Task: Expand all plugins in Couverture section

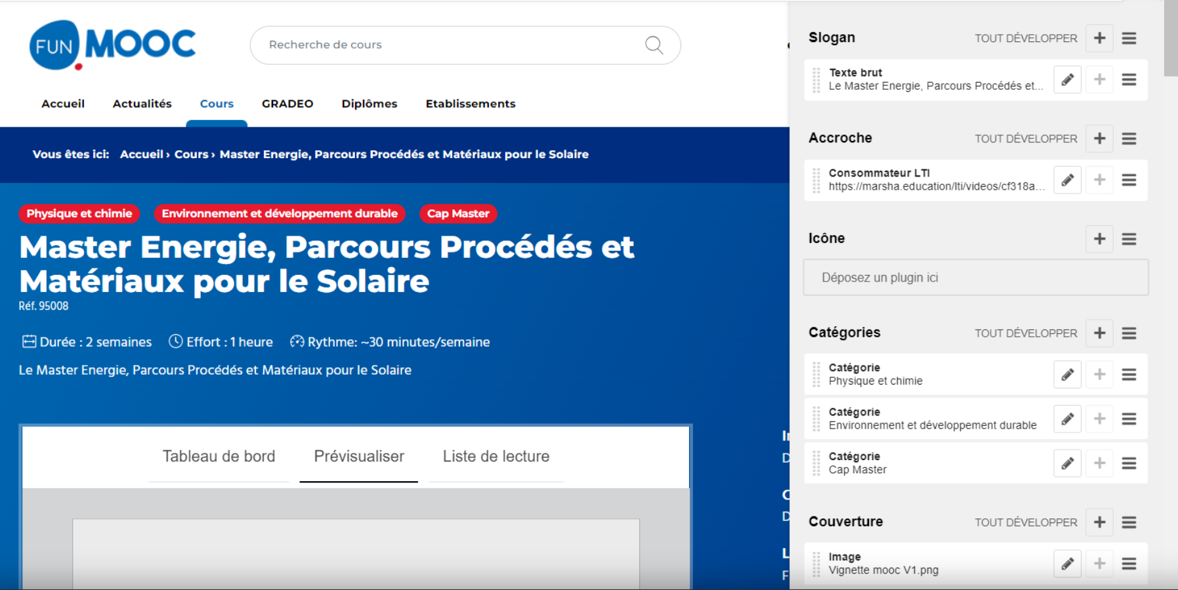Action: pyautogui.click(x=1025, y=522)
